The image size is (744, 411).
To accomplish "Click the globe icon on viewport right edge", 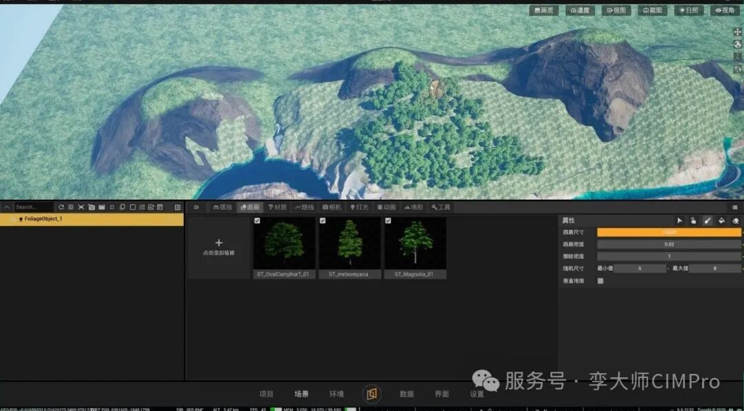I will (x=737, y=45).
